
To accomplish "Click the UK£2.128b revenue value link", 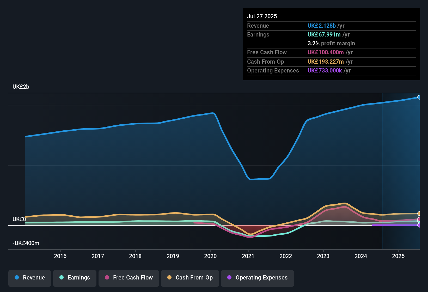I will (321, 26).
